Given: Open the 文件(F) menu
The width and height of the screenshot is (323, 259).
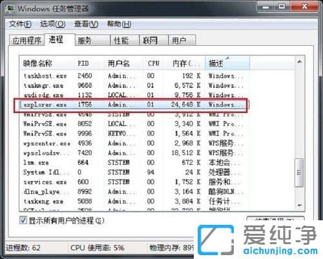Looking at the screenshot, I should [20, 24].
